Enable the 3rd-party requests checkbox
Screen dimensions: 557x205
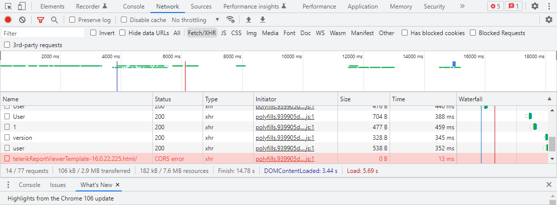point(7,45)
